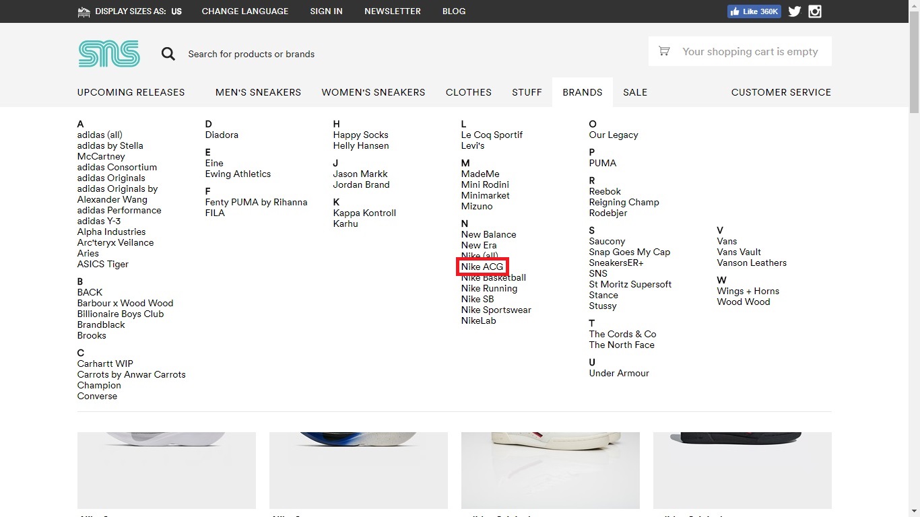Click the shopping cart icon
Image resolution: width=920 pixels, height=517 pixels.
pos(664,52)
